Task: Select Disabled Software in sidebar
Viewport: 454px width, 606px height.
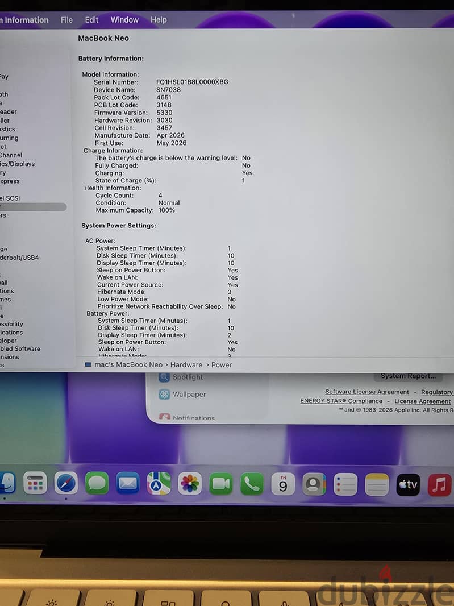Action: [20, 348]
